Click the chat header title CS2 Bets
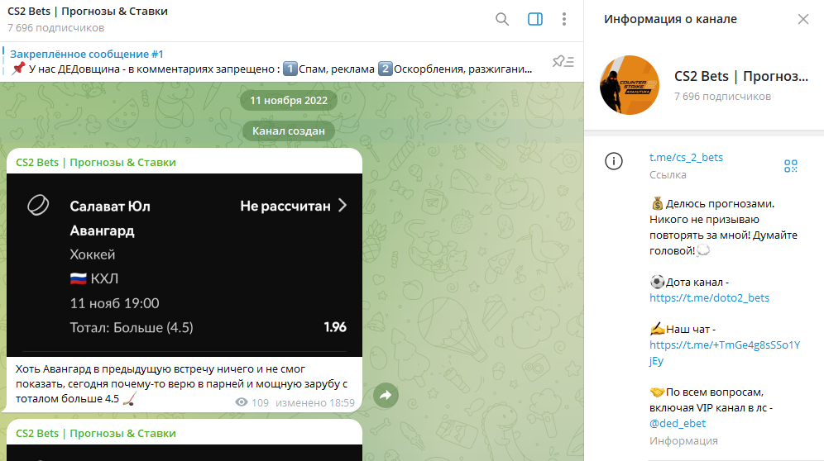 [x=87, y=11]
